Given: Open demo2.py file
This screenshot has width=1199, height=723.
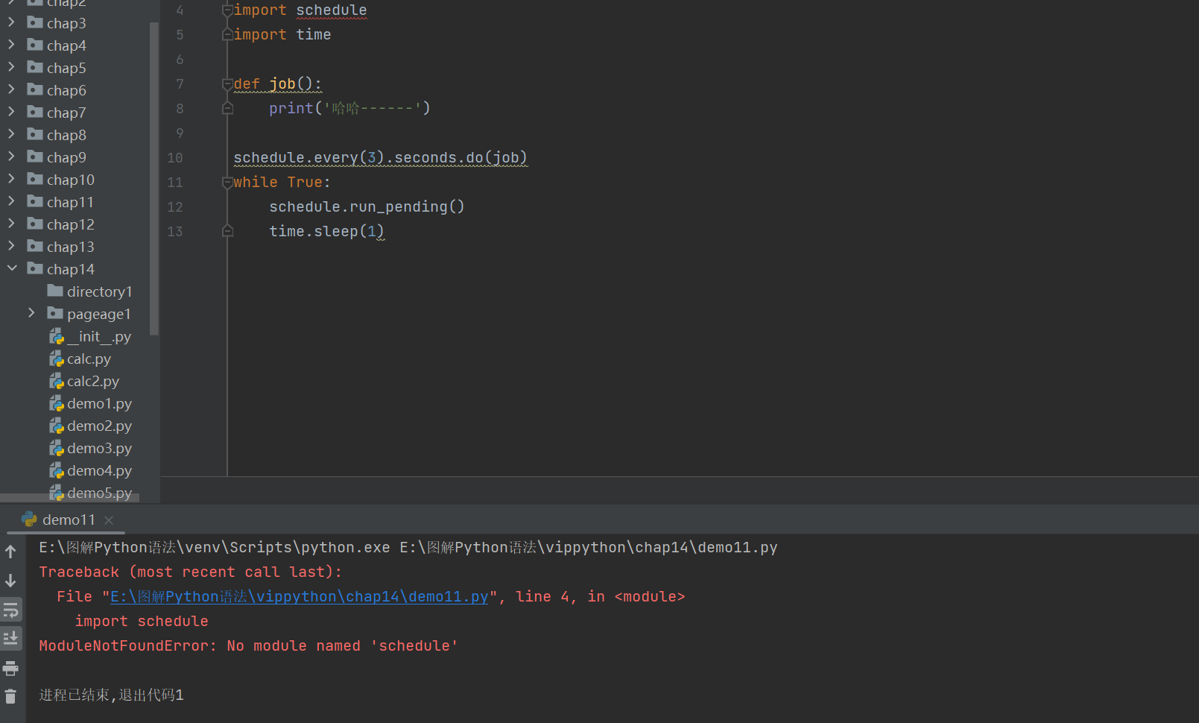Looking at the screenshot, I should pos(90,426).
